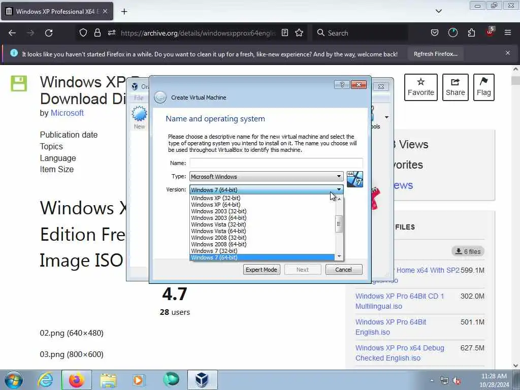
Task: Expand the list all tabs chevron
Action: click(x=438, y=11)
